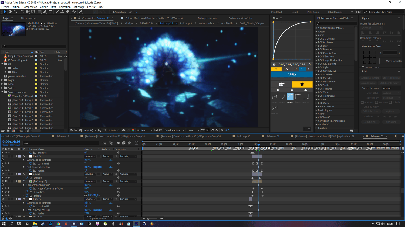Viewport: 405px width, 227px height.
Task: Click the Project panel search field
Action: [x=34, y=46]
